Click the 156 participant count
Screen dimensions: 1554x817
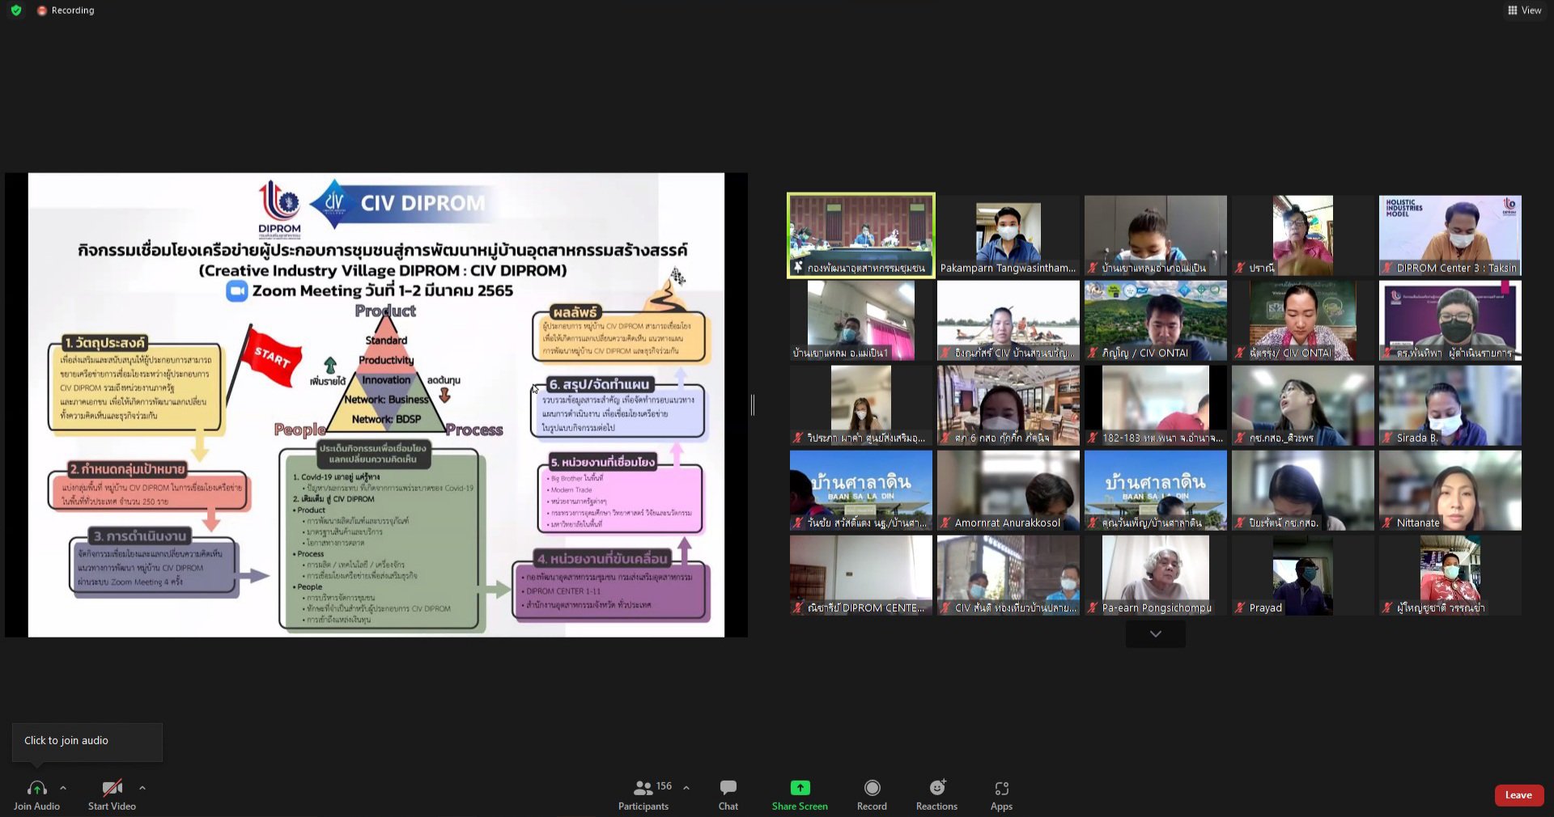click(664, 786)
